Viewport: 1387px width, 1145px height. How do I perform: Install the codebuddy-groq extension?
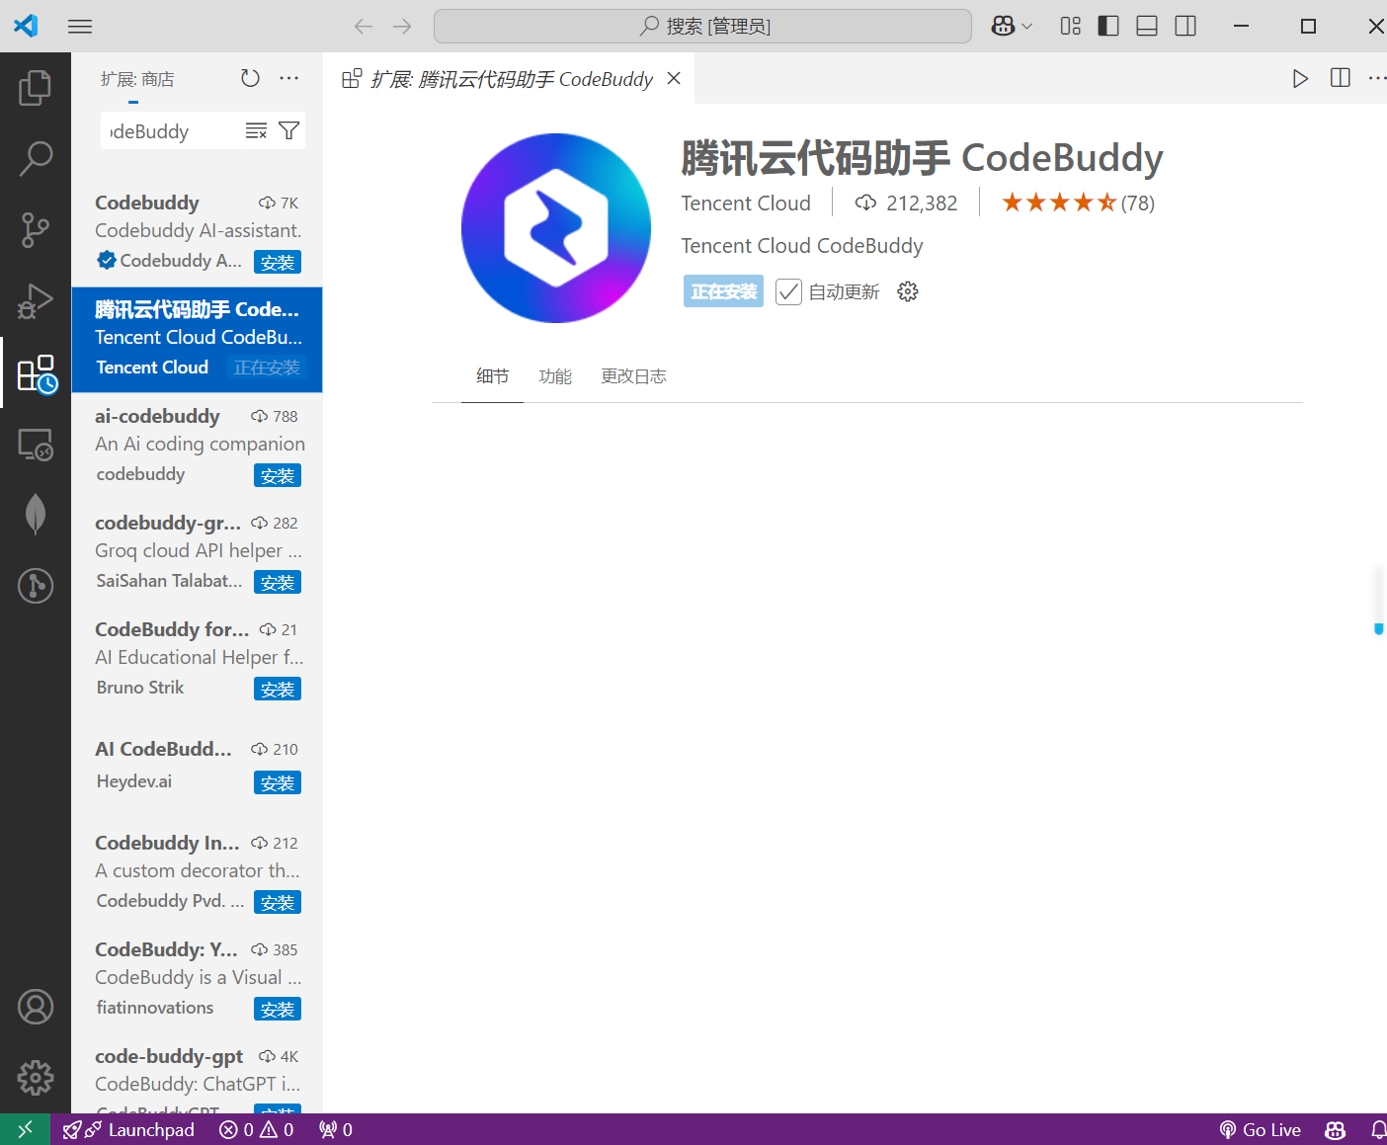(x=278, y=582)
